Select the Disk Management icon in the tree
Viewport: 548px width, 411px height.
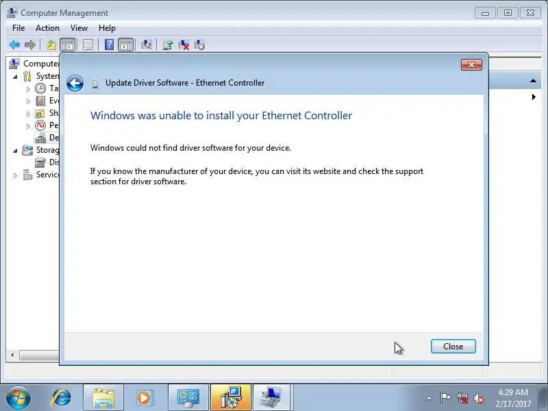tap(40, 162)
